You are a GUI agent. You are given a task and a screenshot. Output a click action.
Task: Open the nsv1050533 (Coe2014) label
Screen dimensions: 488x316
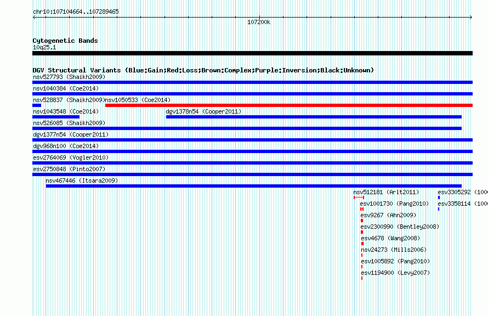tap(138, 100)
